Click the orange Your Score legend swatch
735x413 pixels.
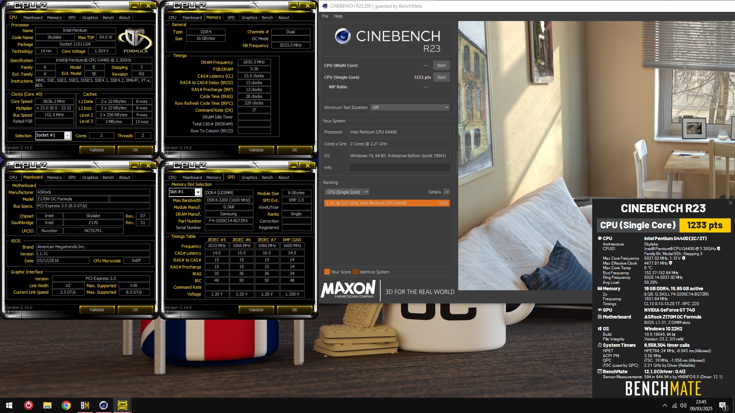point(327,272)
